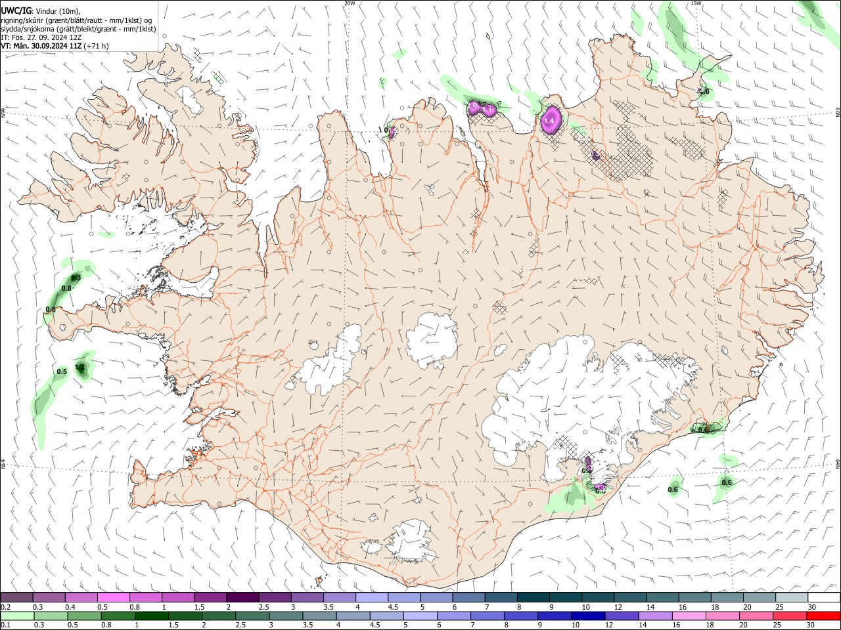This screenshot has height=630, width=841.
Task: Select the bright pink 0.5 snow legend swatch
Action: (113, 598)
